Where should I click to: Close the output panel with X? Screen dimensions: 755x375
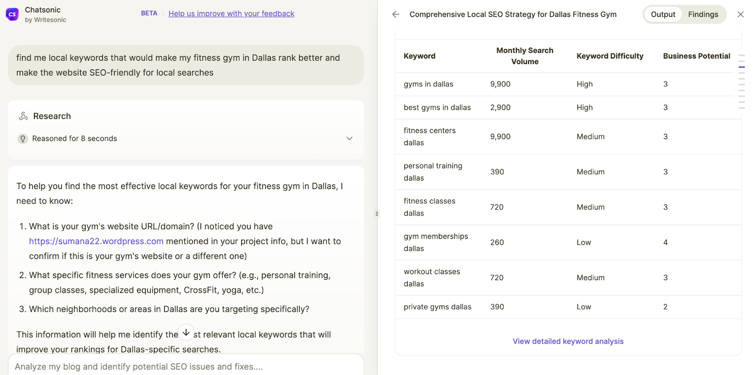740,15
